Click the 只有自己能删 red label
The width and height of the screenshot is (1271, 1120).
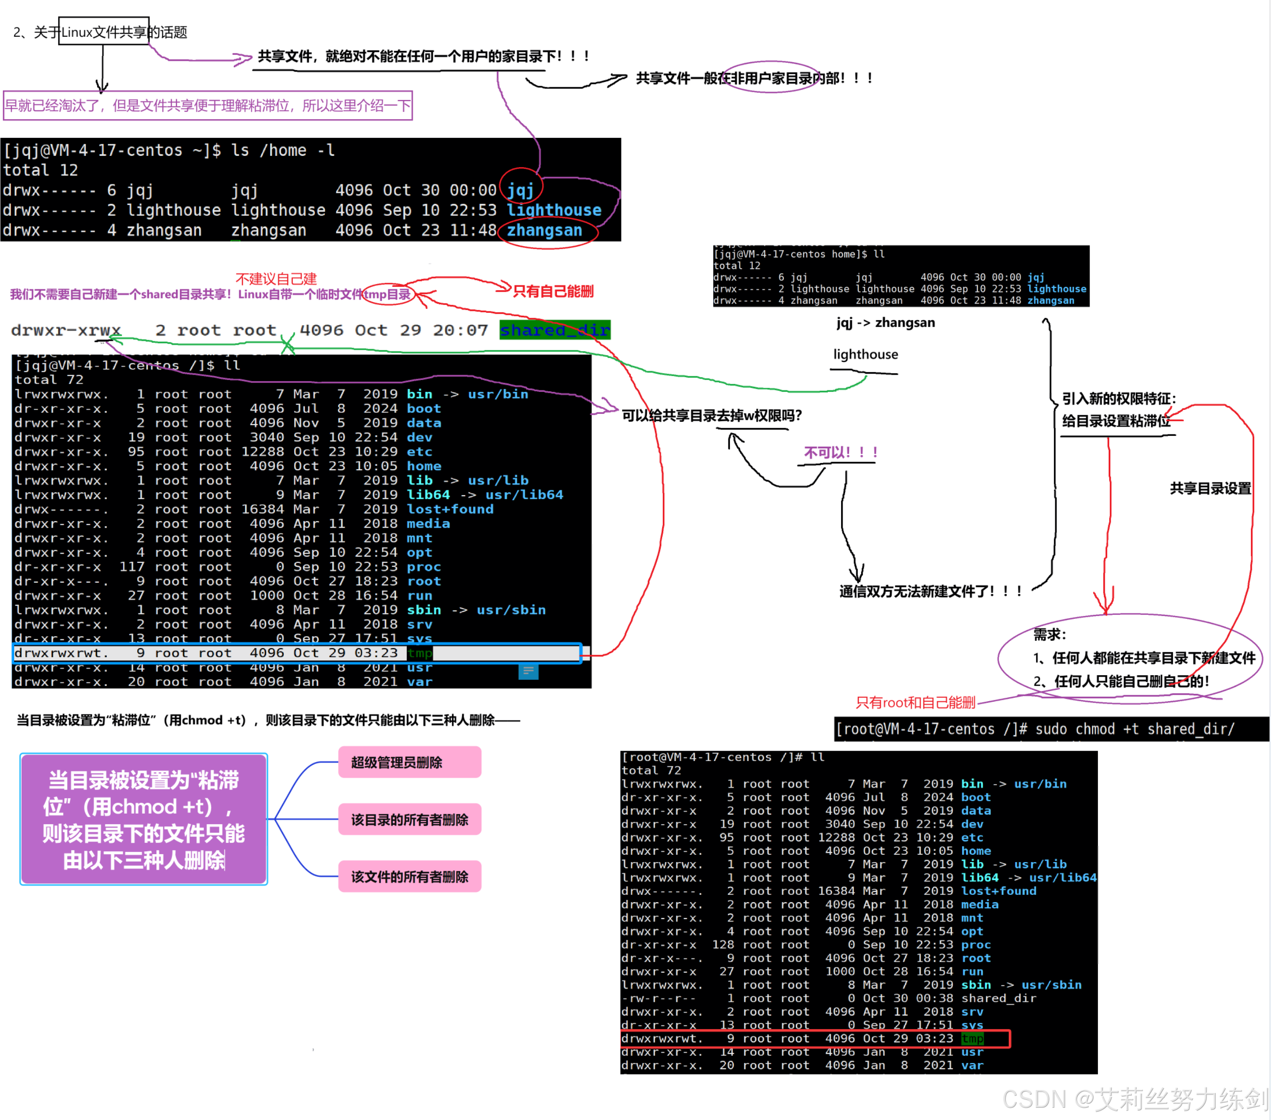[x=553, y=291]
